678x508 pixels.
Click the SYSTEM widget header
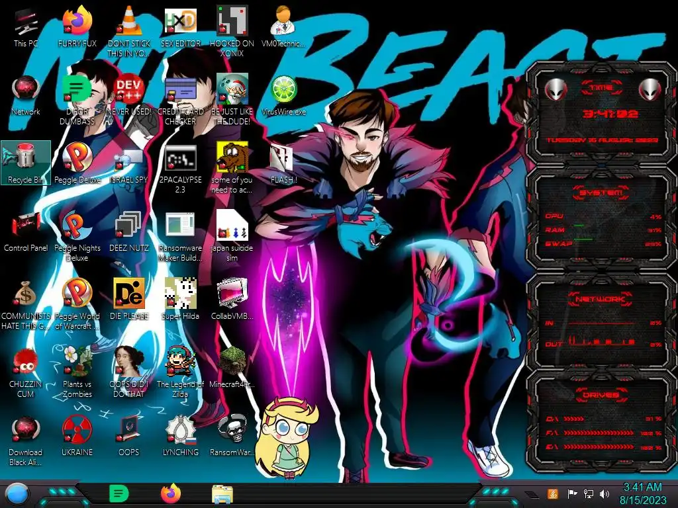click(x=601, y=192)
